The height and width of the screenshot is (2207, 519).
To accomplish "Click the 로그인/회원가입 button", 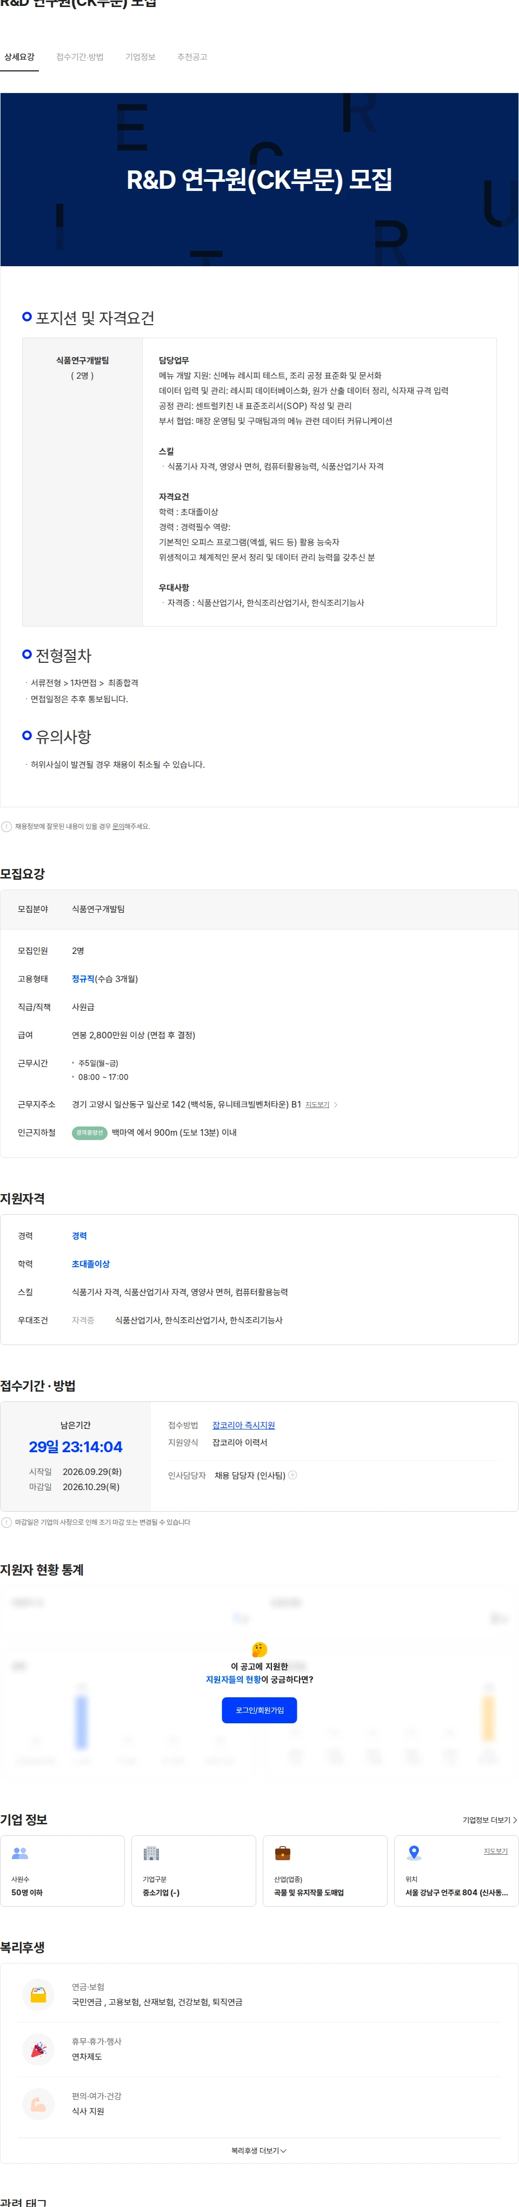I will (259, 1710).
